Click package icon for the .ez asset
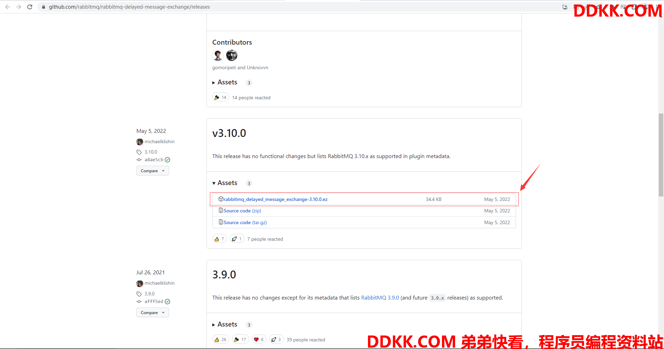664x349 pixels. coord(221,199)
